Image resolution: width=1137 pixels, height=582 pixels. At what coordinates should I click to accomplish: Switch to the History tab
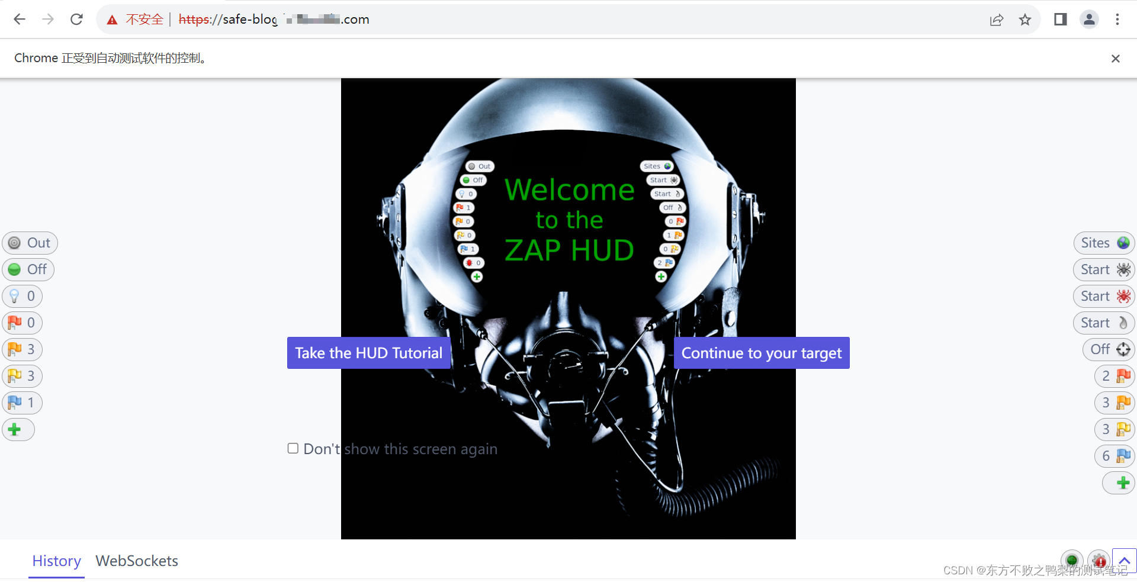(56, 561)
